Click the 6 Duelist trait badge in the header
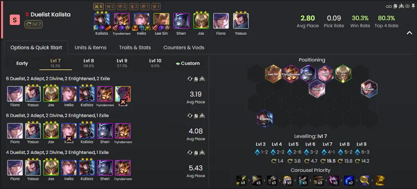 (98, 6)
